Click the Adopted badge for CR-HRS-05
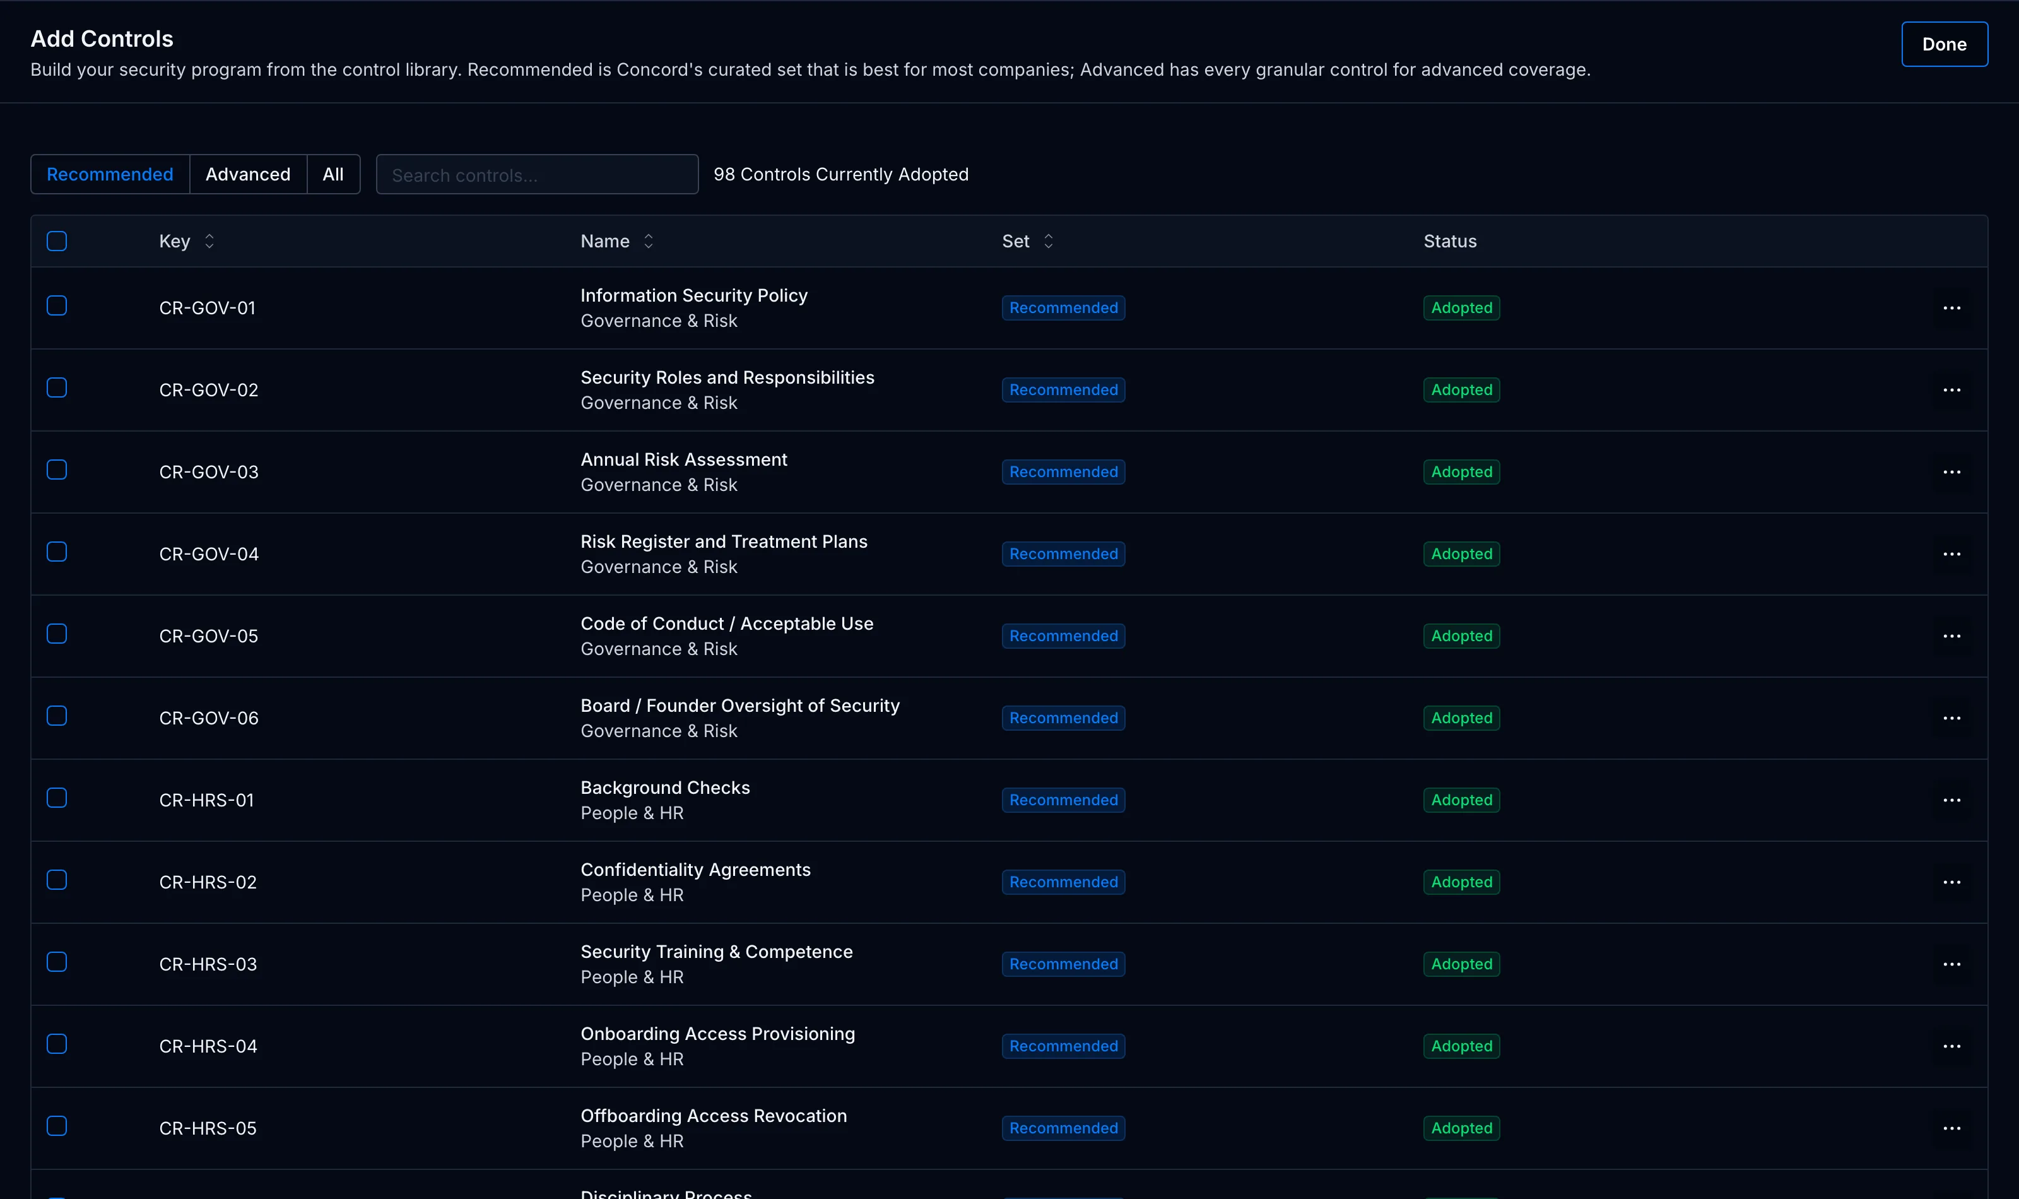This screenshot has width=2019, height=1199. click(x=1461, y=1128)
